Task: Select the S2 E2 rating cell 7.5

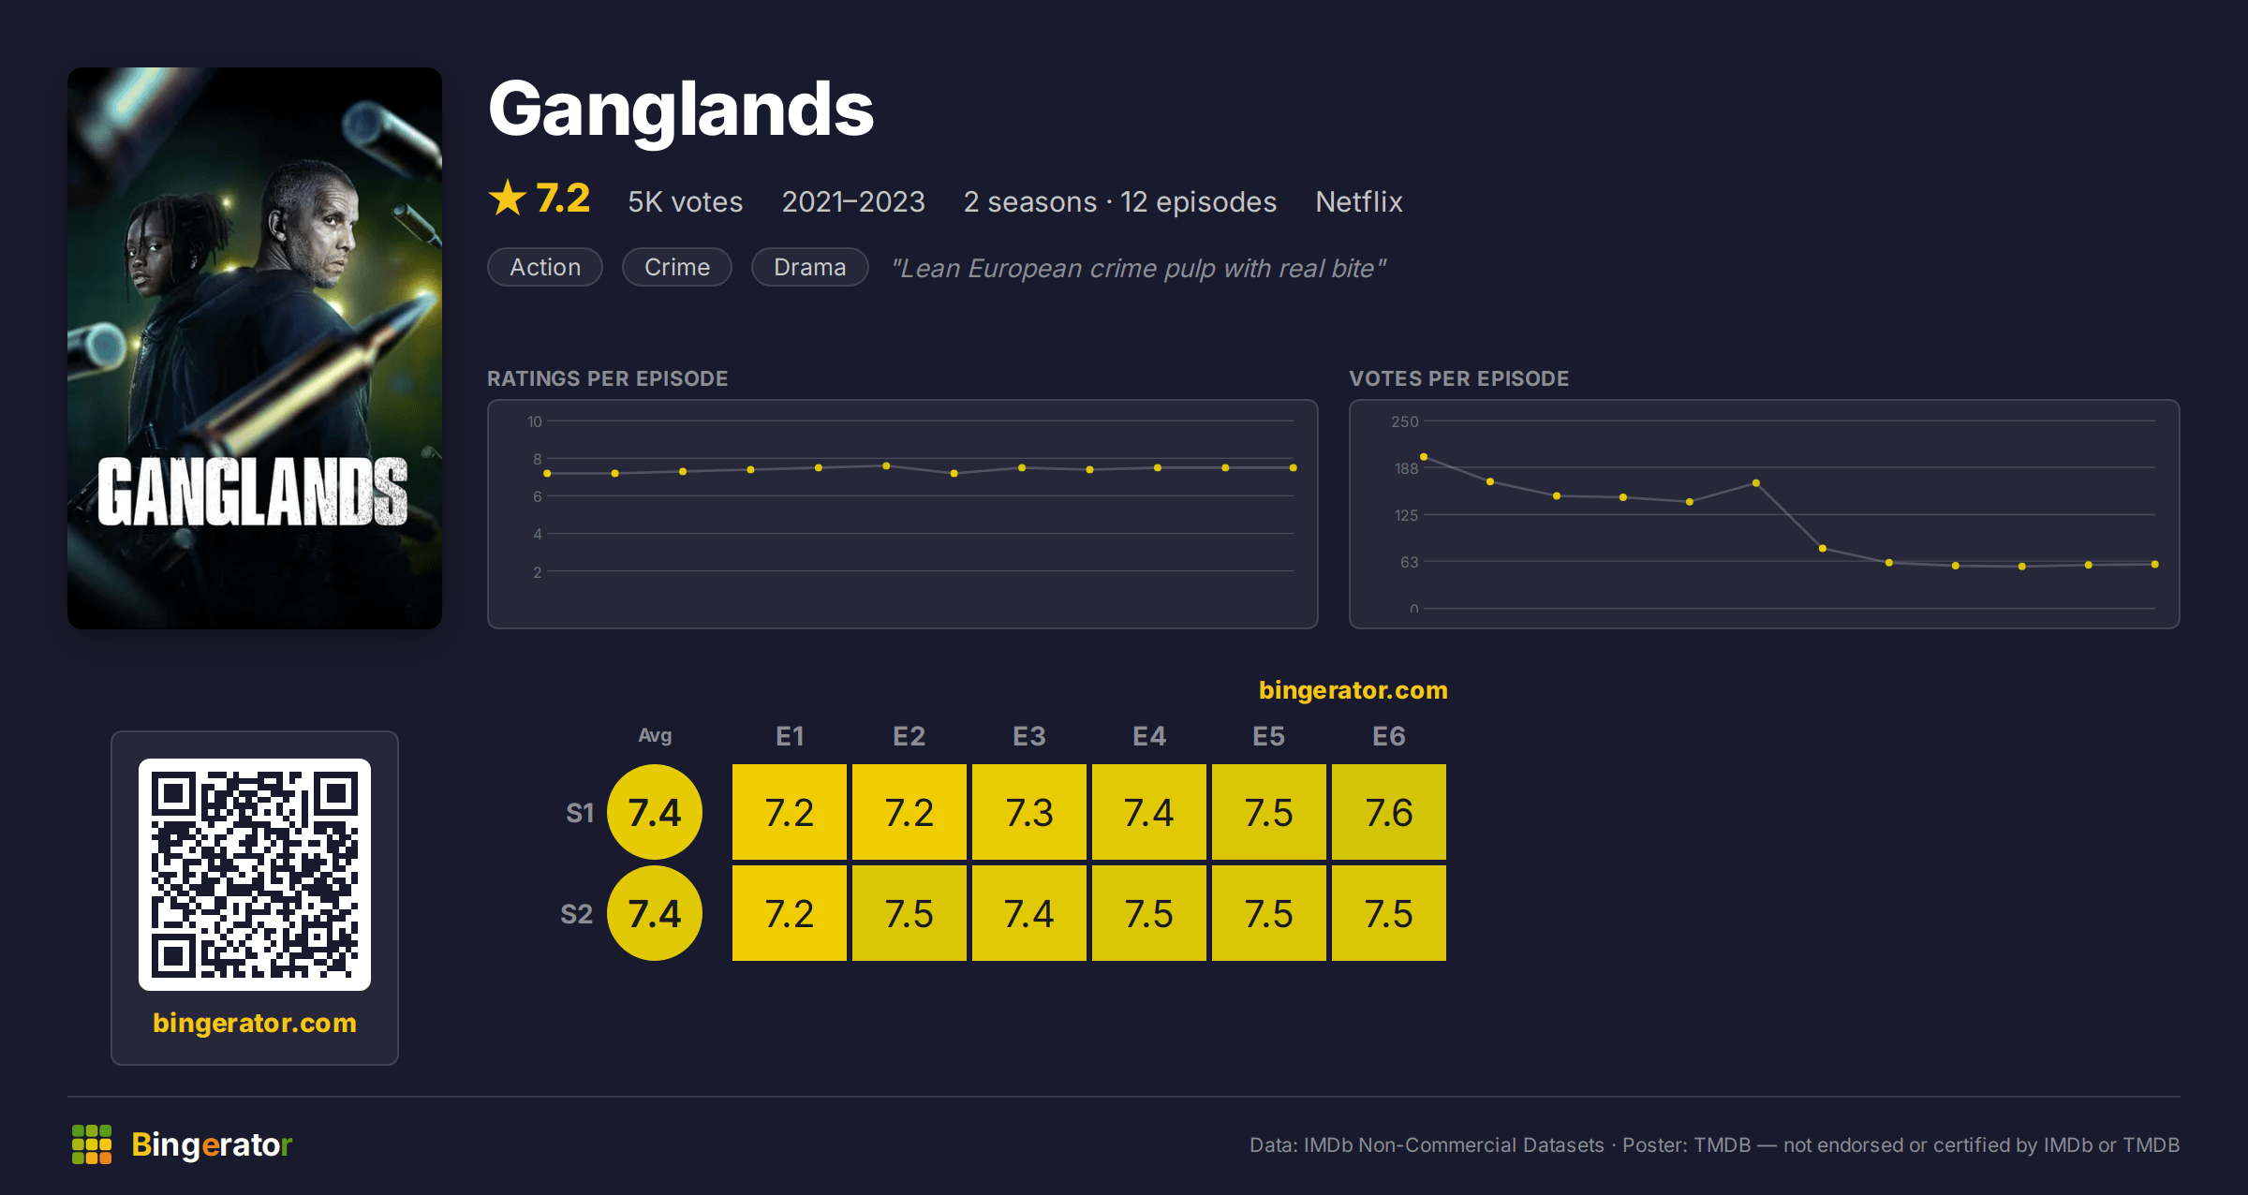Action: 910,913
